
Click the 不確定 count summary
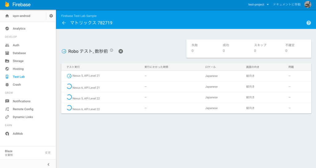tap(290, 48)
